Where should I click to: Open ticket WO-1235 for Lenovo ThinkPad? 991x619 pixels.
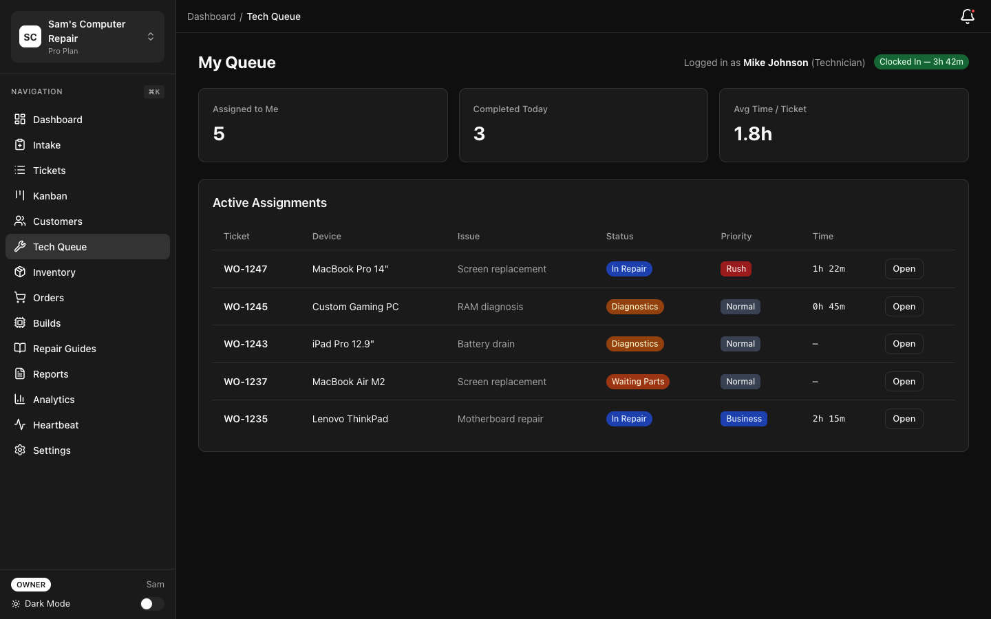(904, 419)
